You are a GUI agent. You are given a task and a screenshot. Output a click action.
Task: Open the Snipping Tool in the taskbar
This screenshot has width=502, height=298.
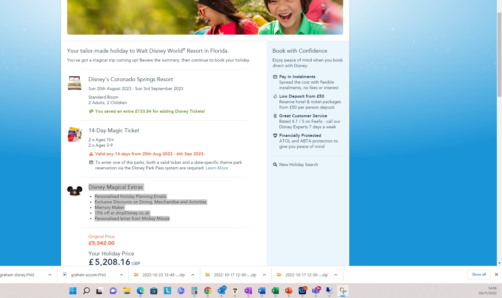pos(343,291)
